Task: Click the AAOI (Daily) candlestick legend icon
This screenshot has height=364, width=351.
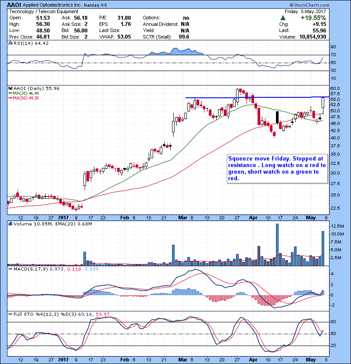Action: coord(10,88)
